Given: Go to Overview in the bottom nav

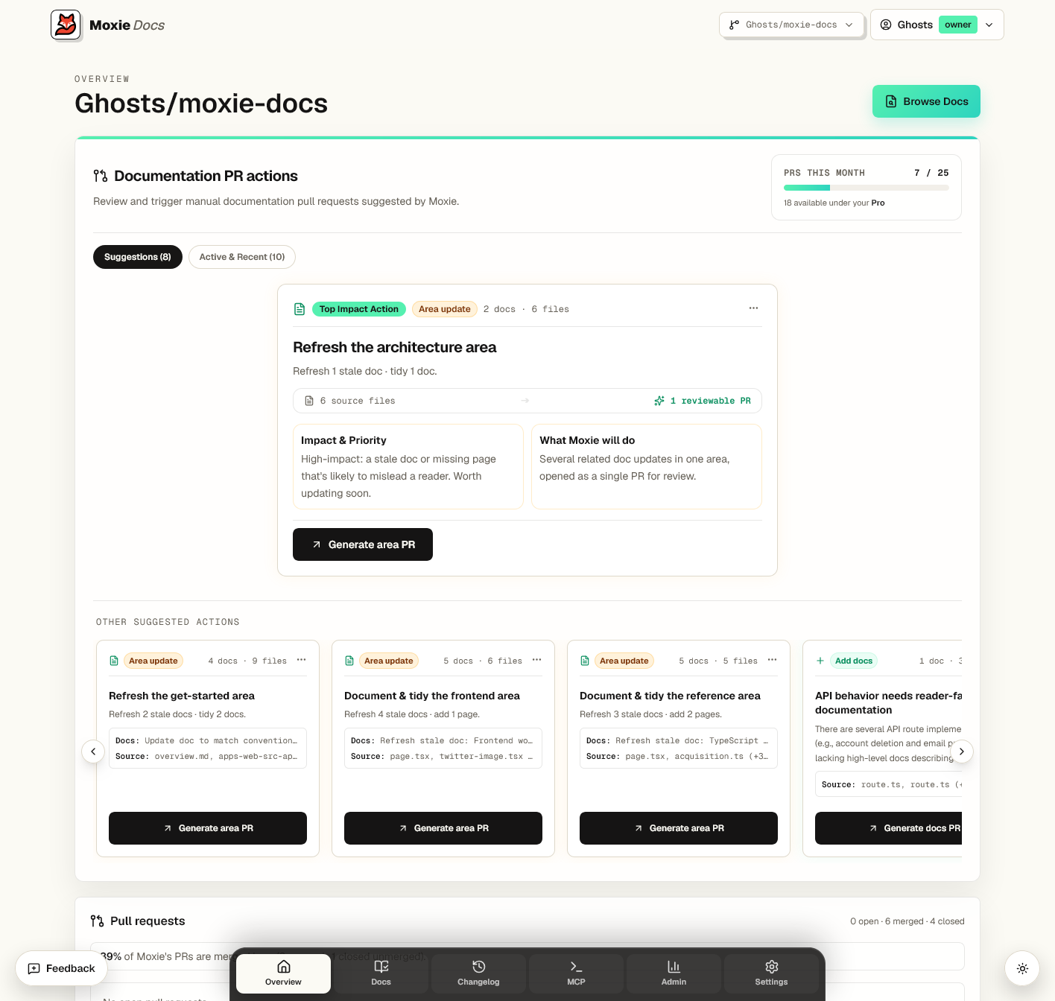Looking at the screenshot, I should pos(283,973).
